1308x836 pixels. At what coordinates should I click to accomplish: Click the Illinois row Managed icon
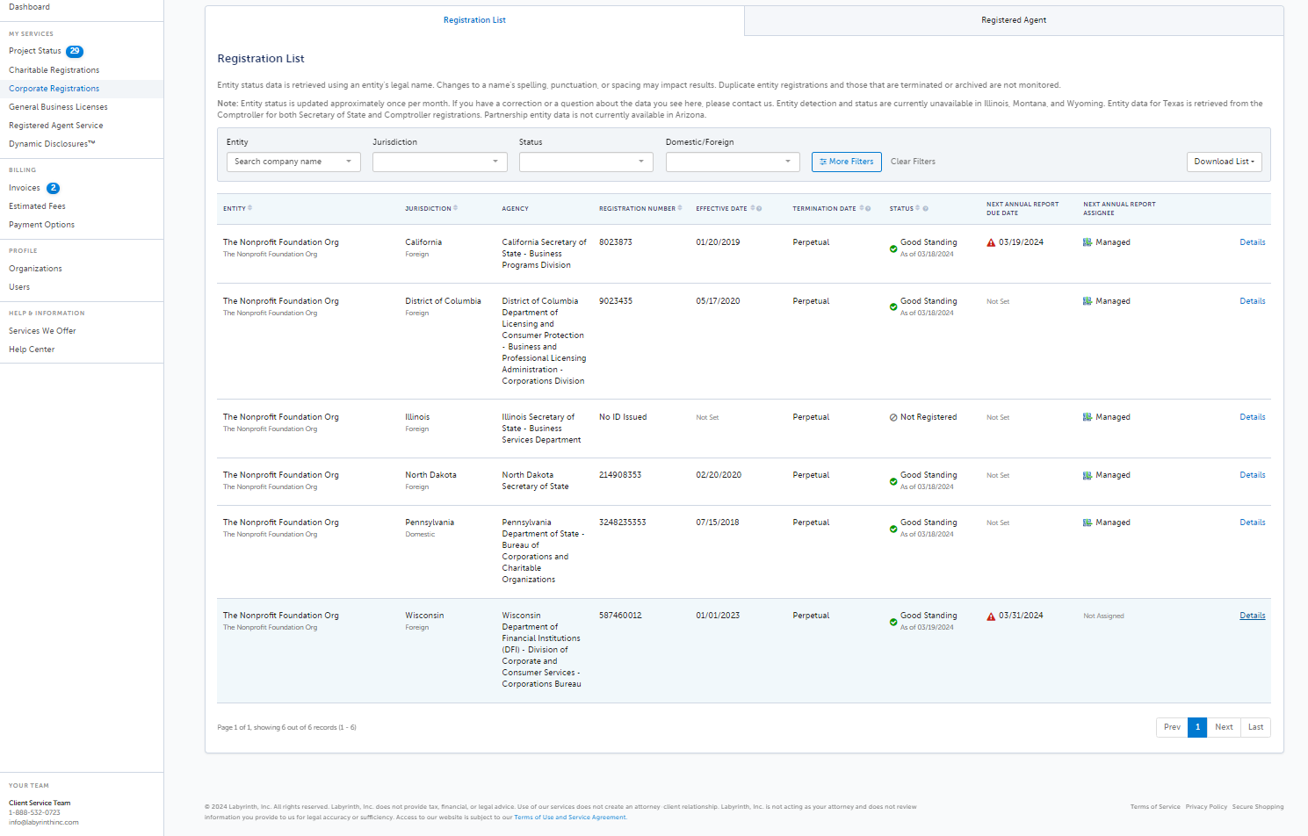[1088, 417]
